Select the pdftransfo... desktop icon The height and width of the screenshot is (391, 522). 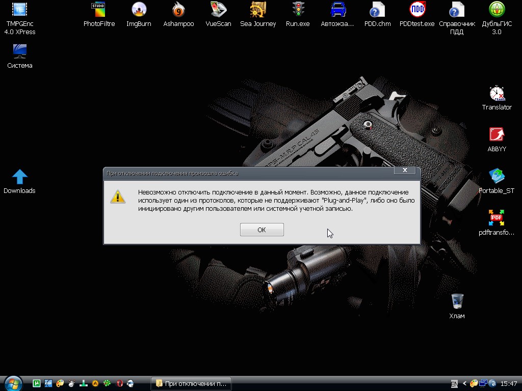[x=497, y=223]
